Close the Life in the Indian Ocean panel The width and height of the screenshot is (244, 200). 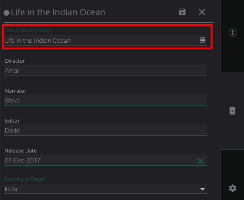202,12
